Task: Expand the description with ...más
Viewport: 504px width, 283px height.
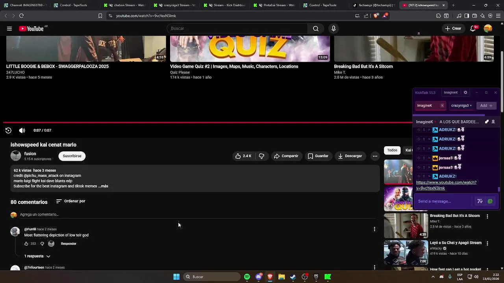Action: [103, 186]
